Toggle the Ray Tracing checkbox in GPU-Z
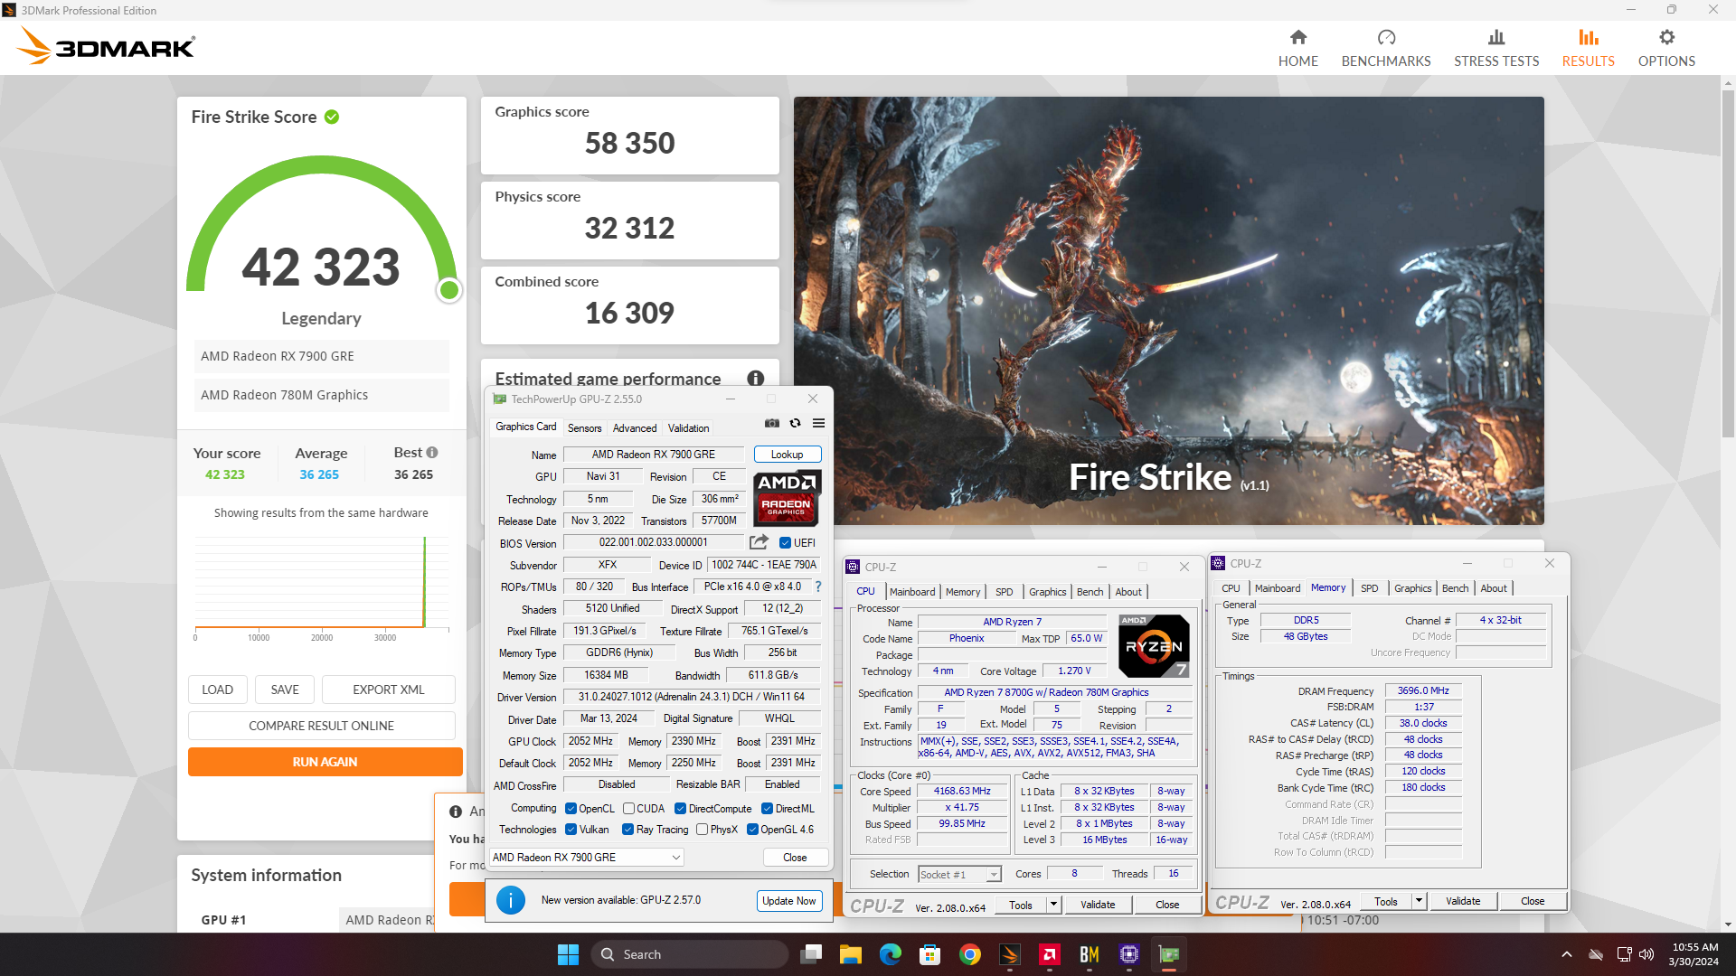Screen dimensions: 1736x976 tap(628, 830)
